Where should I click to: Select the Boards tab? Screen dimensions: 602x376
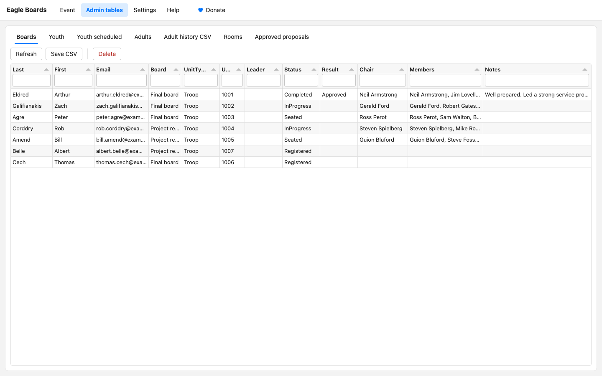click(26, 37)
